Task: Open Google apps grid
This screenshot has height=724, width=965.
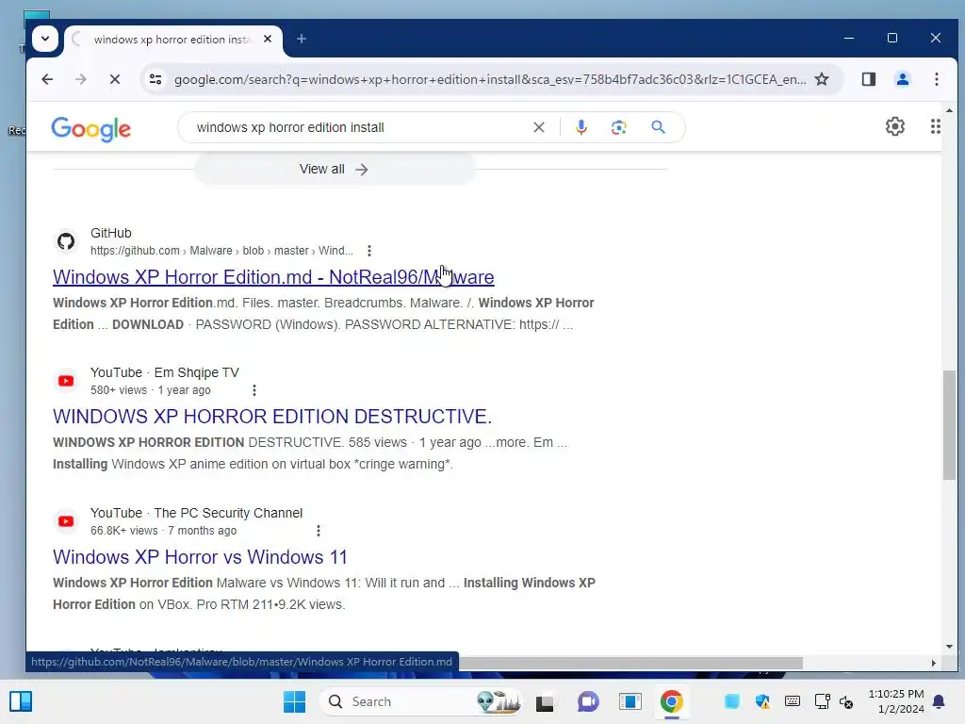Action: (x=935, y=126)
